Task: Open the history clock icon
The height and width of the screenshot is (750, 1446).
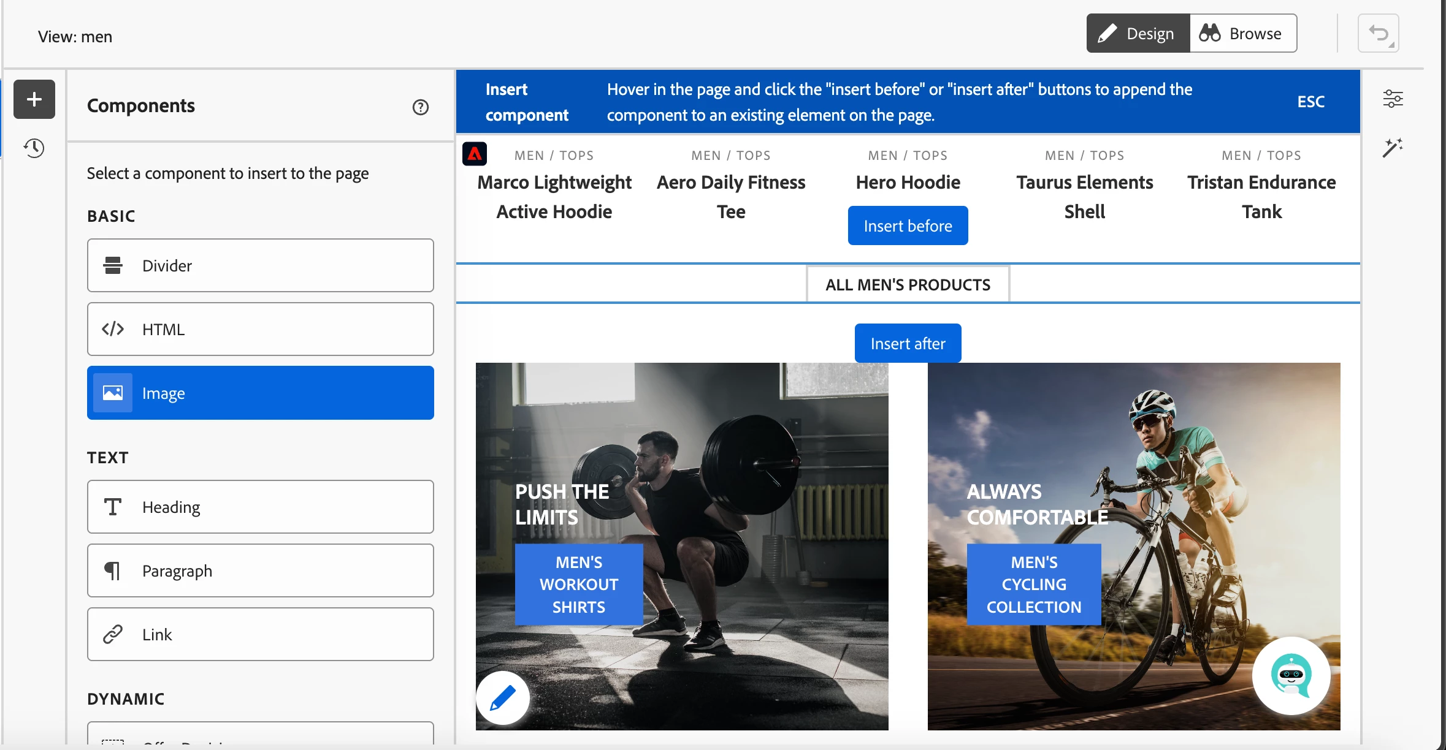Action: click(x=34, y=148)
